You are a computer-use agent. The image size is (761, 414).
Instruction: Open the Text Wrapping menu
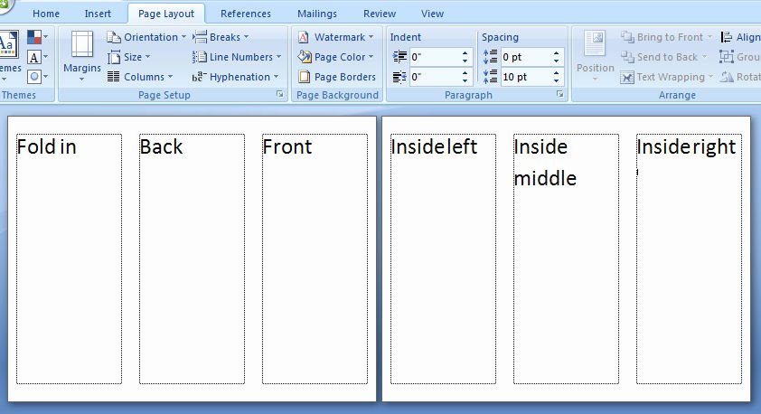point(666,77)
